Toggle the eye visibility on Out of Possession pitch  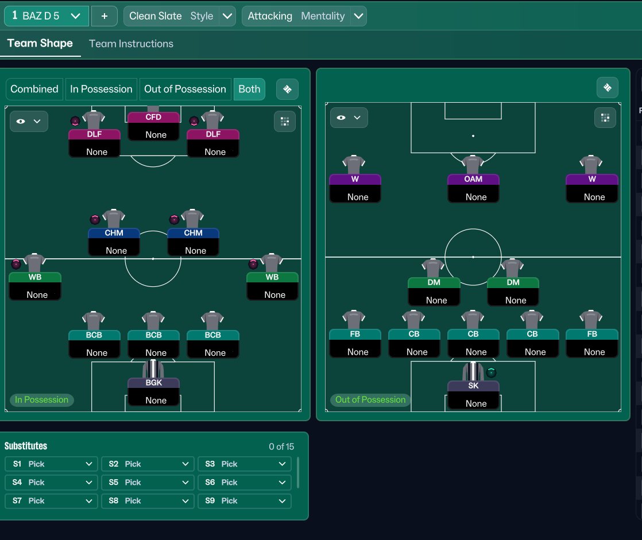(x=341, y=118)
